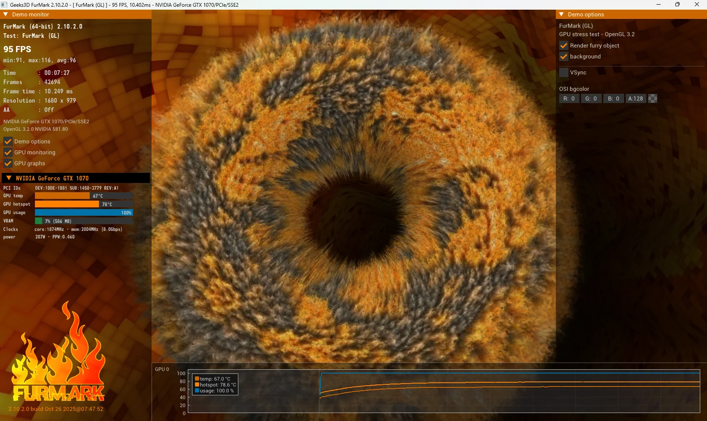Click the A:128 alpha field
Image resolution: width=707 pixels, height=421 pixels.
(x=636, y=98)
